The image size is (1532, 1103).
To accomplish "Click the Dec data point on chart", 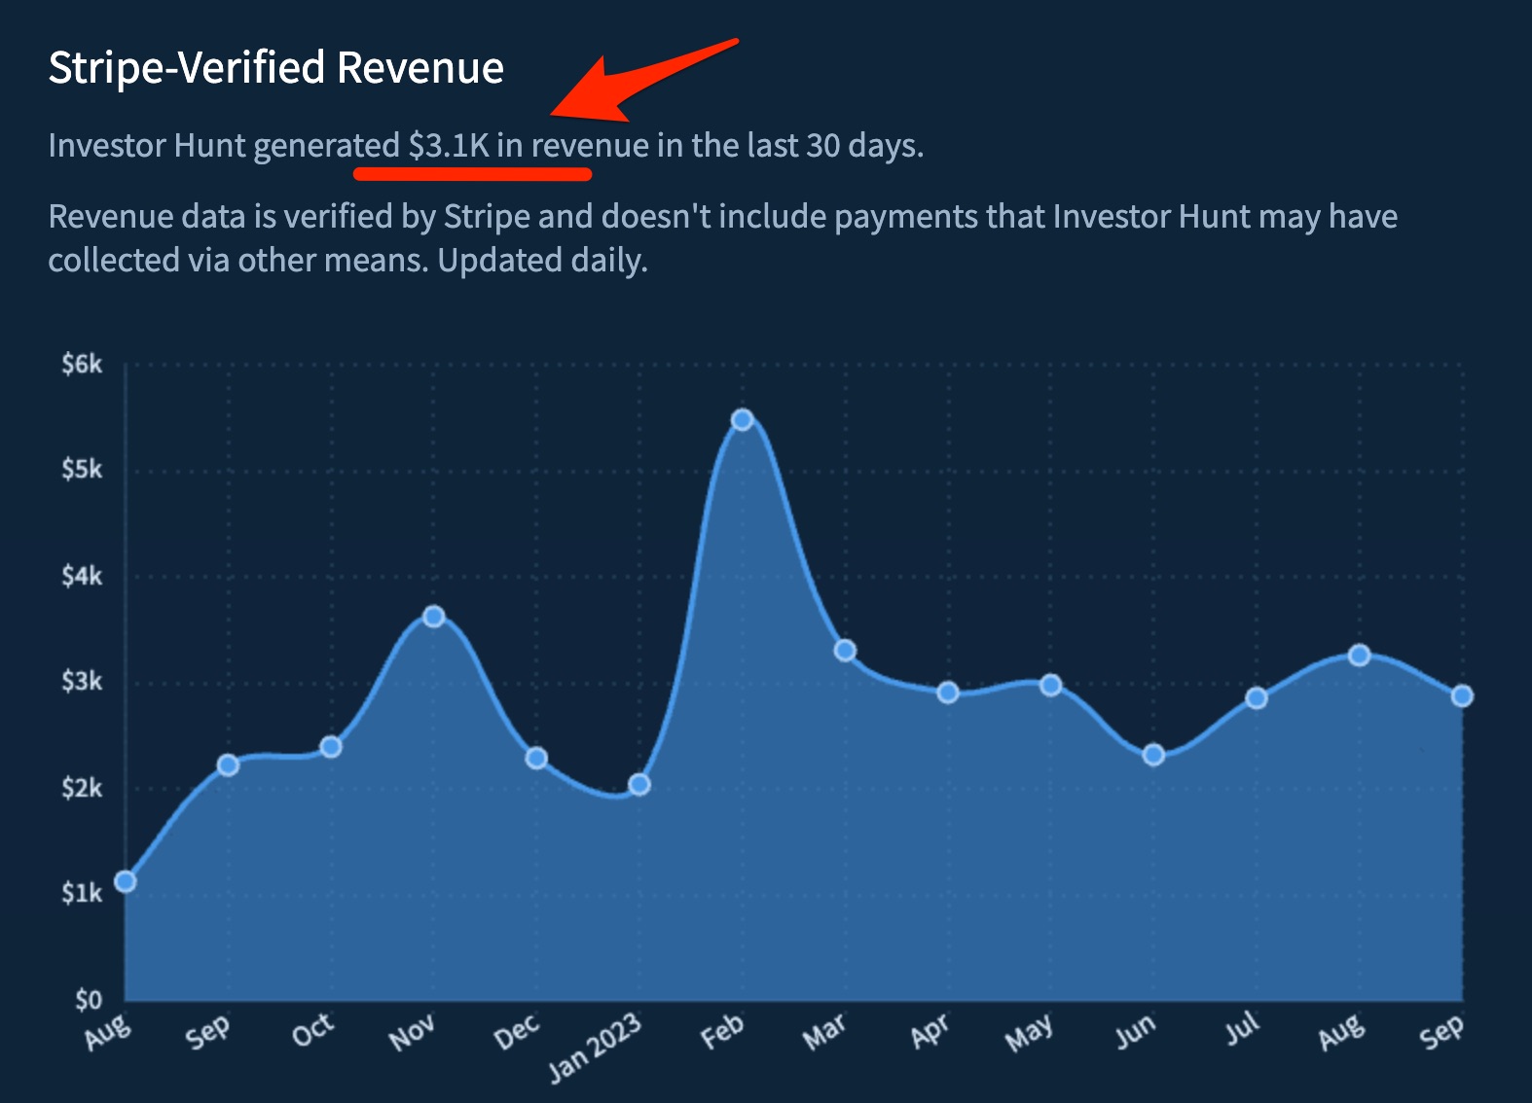I will 536,758.
